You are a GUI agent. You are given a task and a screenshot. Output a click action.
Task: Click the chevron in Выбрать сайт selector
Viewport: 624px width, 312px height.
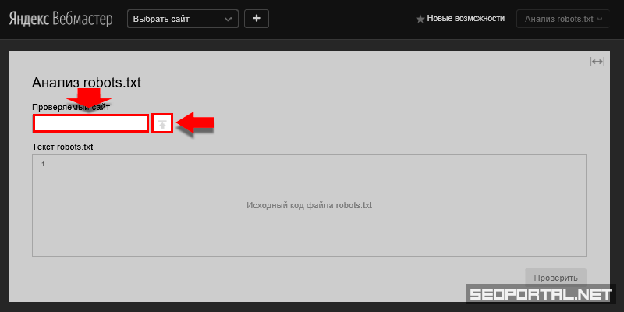click(x=229, y=18)
